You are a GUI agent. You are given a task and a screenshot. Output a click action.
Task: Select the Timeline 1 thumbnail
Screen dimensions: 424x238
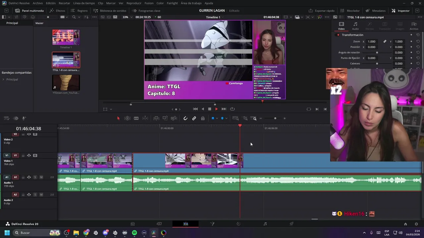[x=66, y=37]
